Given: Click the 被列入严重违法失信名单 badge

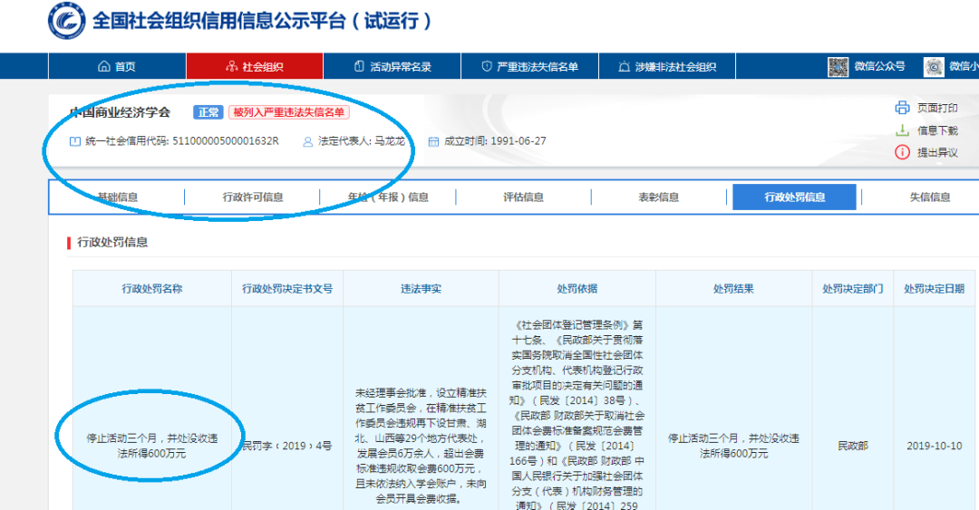Looking at the screenshot, I should (x=288, y=112).
